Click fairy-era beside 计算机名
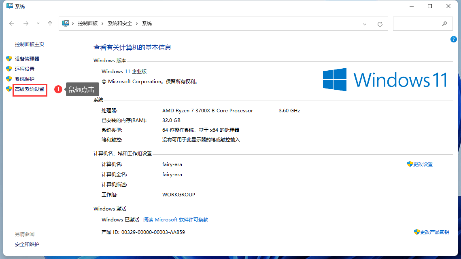The height and width of the screenshot is (259, 461). pyautogui.click(x=172, y=164)
